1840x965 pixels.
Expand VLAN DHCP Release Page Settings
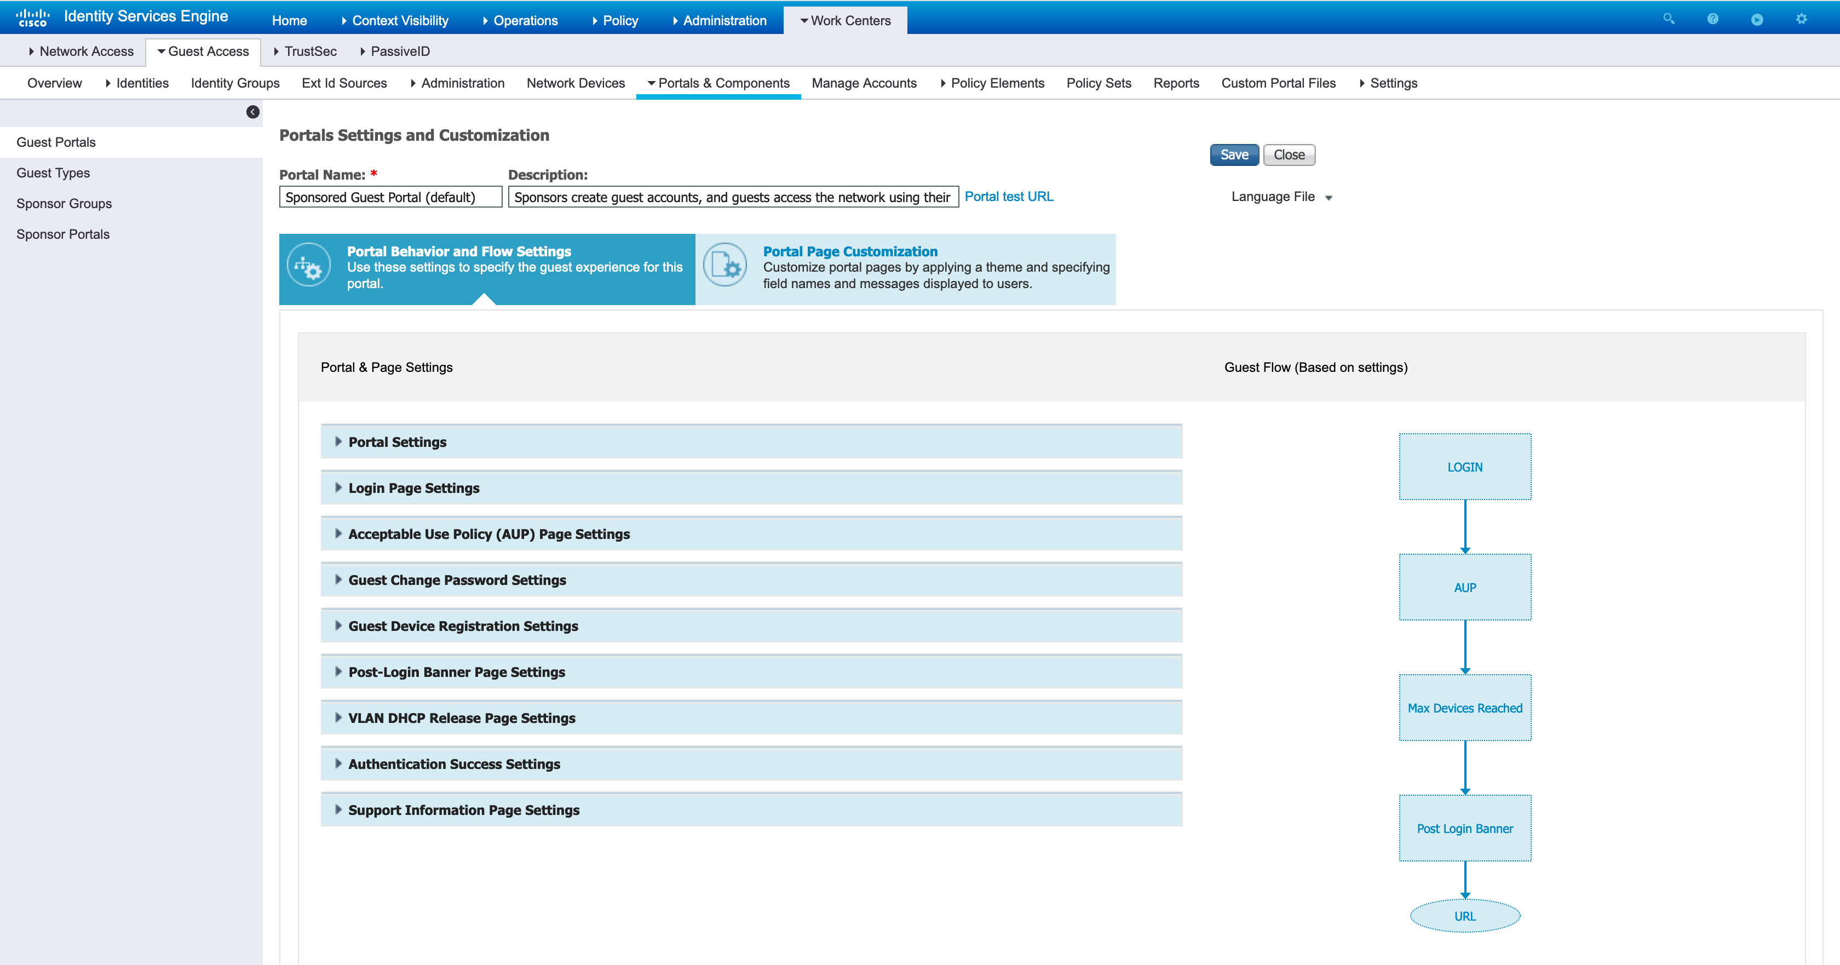pyautogui.click(x=751, y=718)
